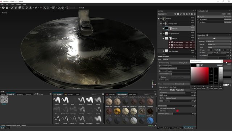Open the Plugins menu
Viewport: 232px width, 131px height.
tap(18, 4)
